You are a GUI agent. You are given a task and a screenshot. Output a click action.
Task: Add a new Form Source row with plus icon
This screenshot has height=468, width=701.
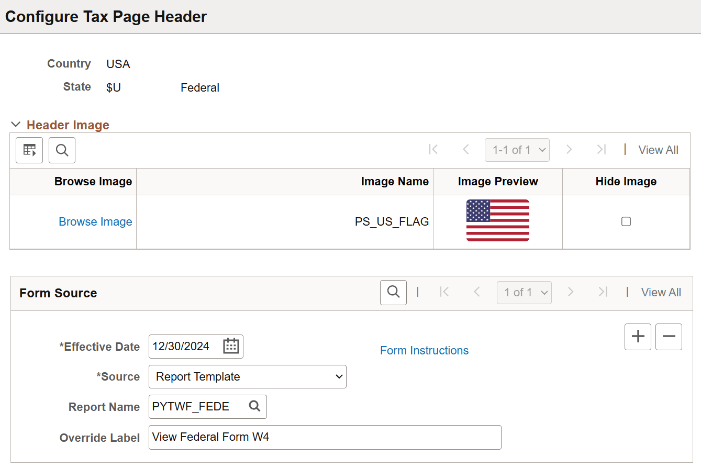click(638, 337)
